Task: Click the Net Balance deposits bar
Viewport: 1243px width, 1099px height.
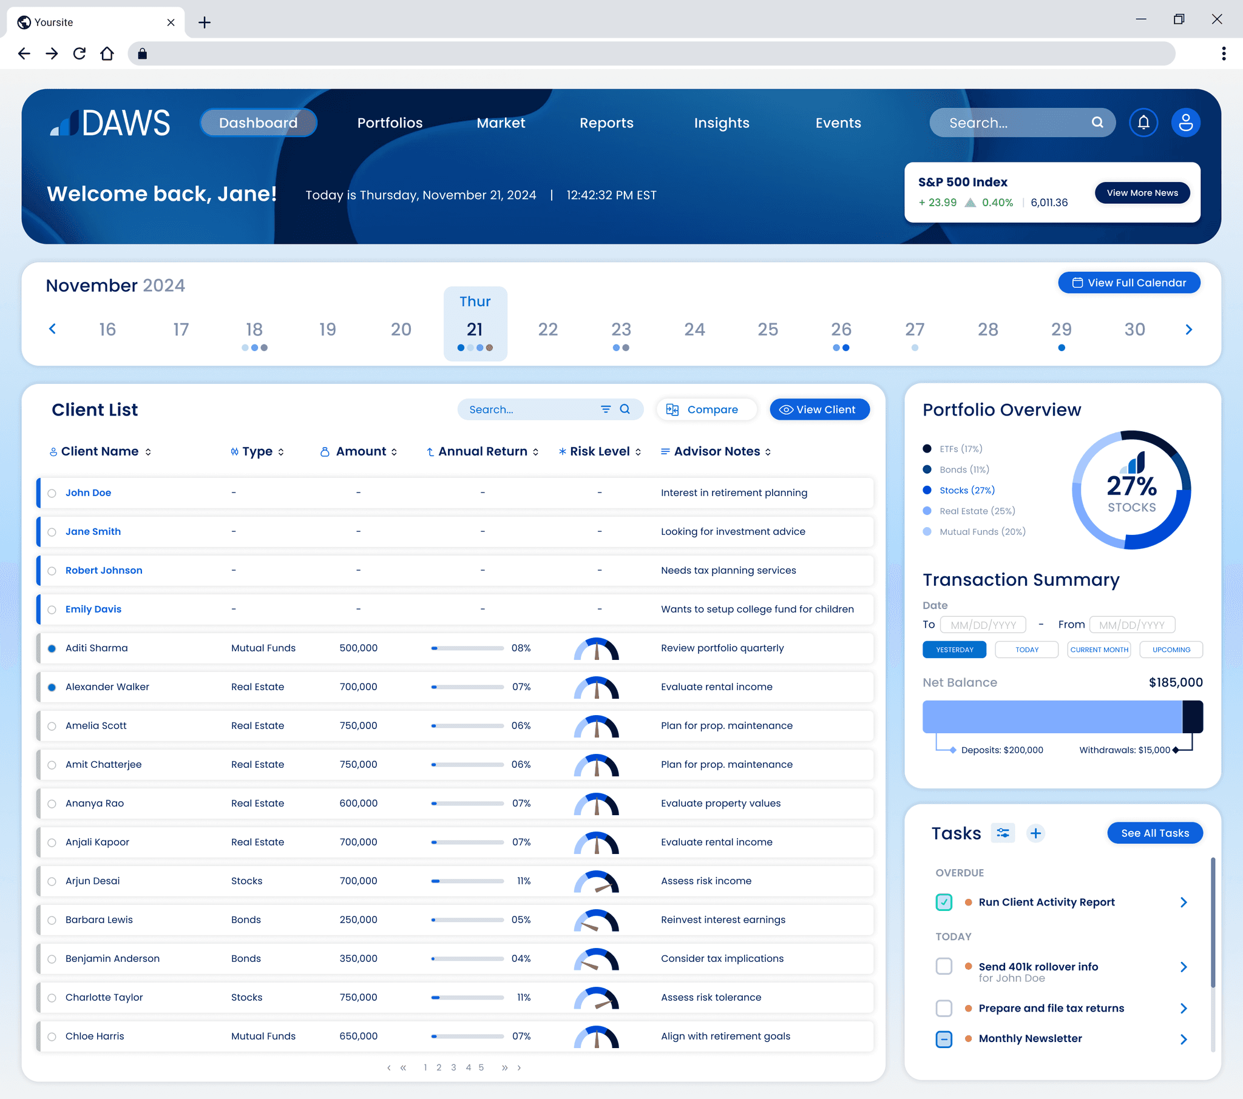Action: pyautogui.click(x=1051, y=716)
